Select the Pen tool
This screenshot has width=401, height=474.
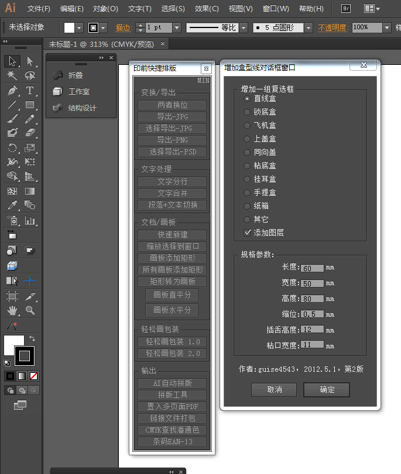point(12,91)
